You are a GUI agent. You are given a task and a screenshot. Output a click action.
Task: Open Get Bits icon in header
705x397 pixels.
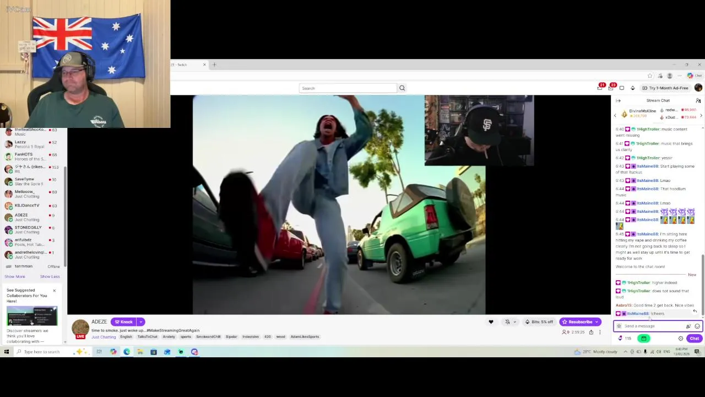[632, 88]
